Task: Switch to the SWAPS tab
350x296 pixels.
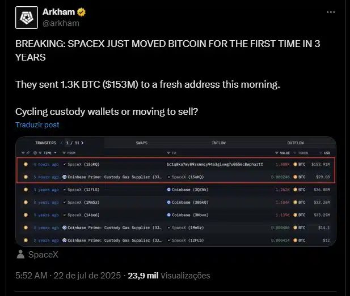Action: point(140,143)
